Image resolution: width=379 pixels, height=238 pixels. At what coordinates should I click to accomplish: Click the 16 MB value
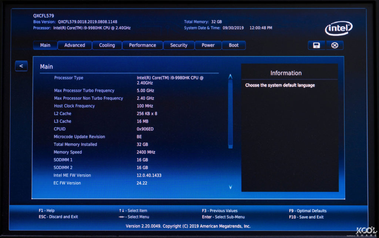pos(142,121)
